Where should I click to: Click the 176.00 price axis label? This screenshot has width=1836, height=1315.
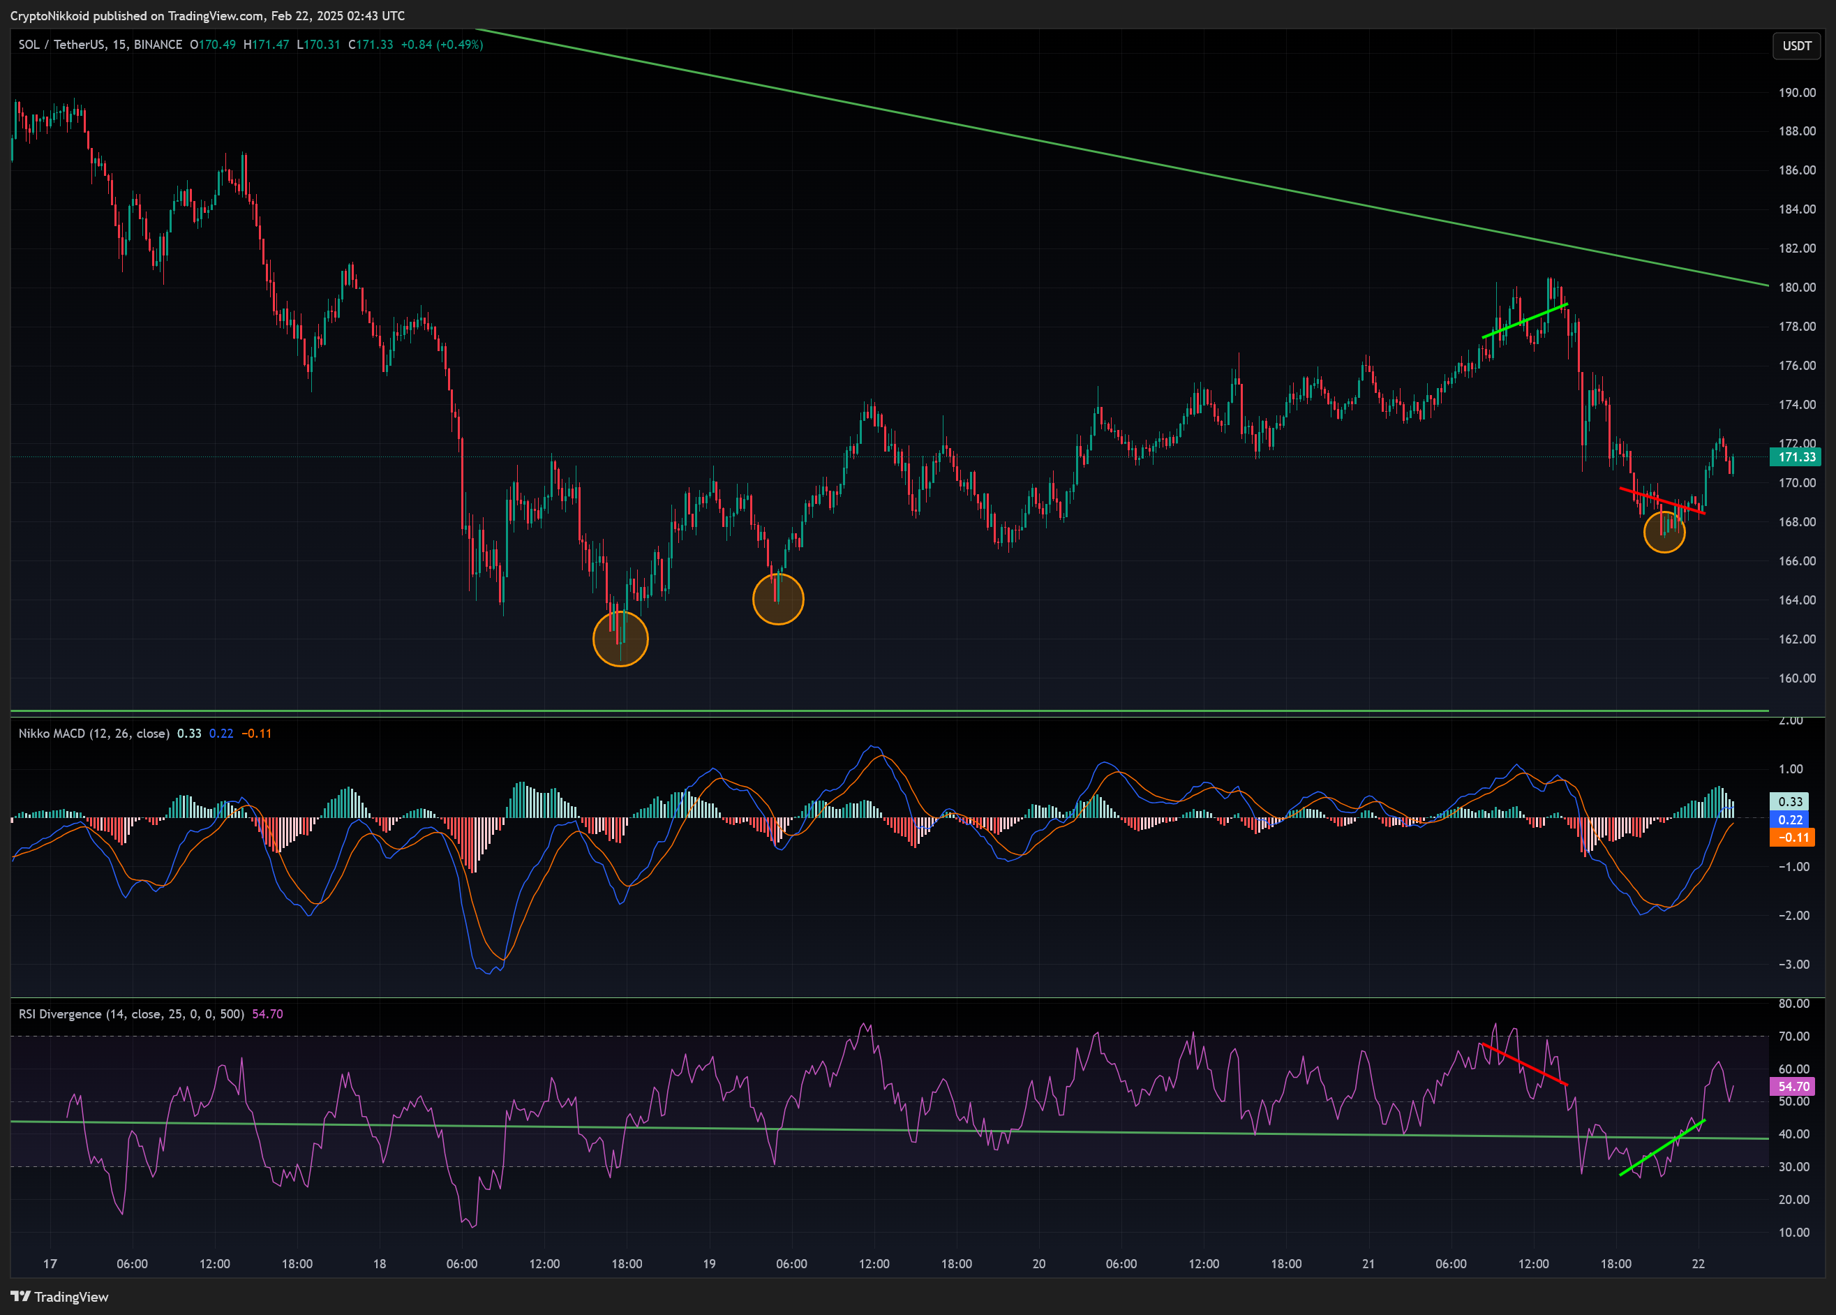click(1796, 365)
